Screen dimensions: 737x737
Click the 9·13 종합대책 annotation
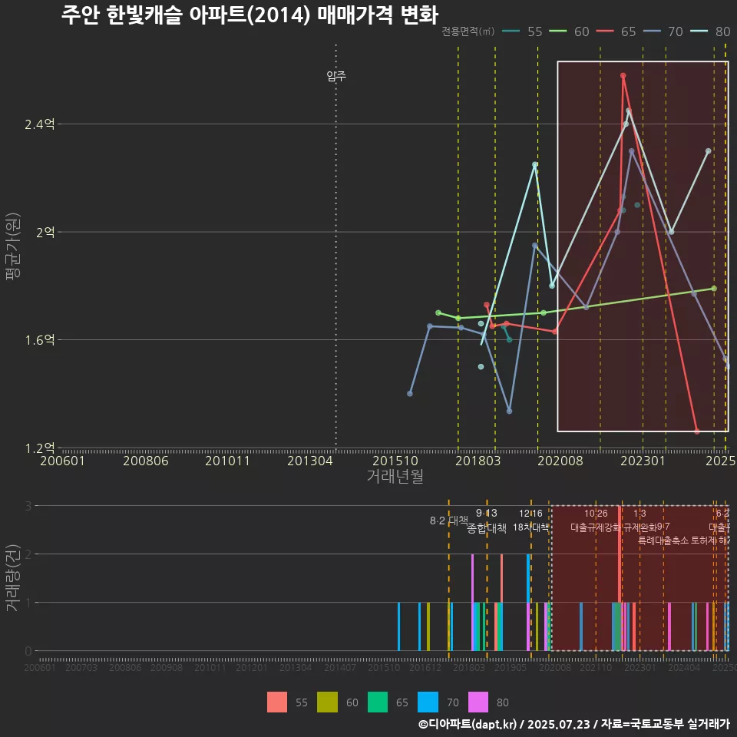(x=487, y=521)
